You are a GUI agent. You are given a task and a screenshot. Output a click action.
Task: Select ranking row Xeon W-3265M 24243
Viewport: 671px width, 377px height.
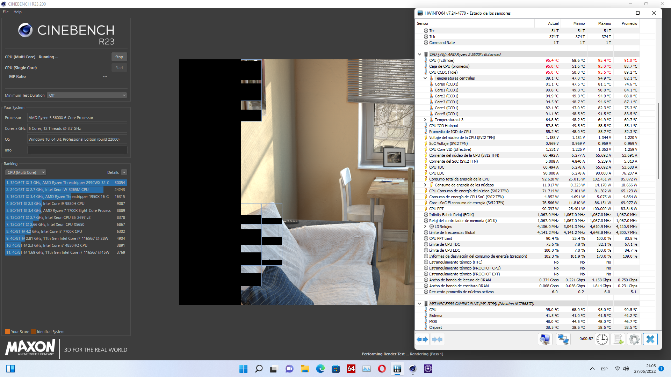coord(66,190)
